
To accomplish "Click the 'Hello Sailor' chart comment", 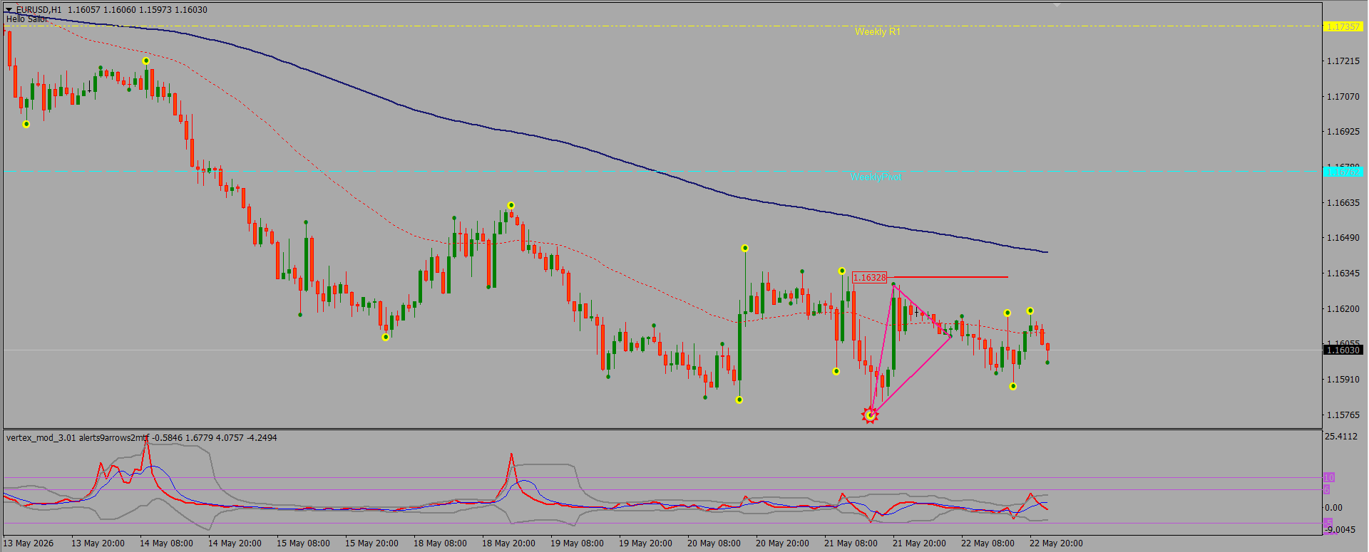I will coord(27,19).
